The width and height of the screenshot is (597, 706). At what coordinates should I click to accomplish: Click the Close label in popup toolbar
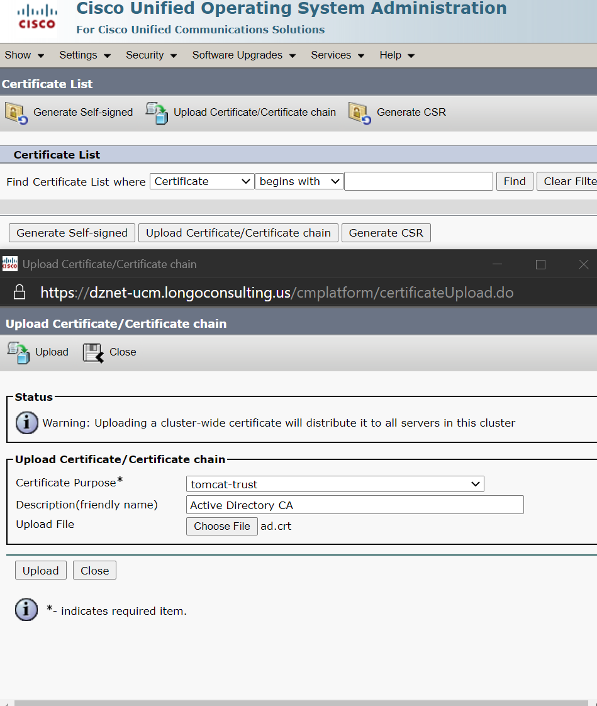[123, 352]
